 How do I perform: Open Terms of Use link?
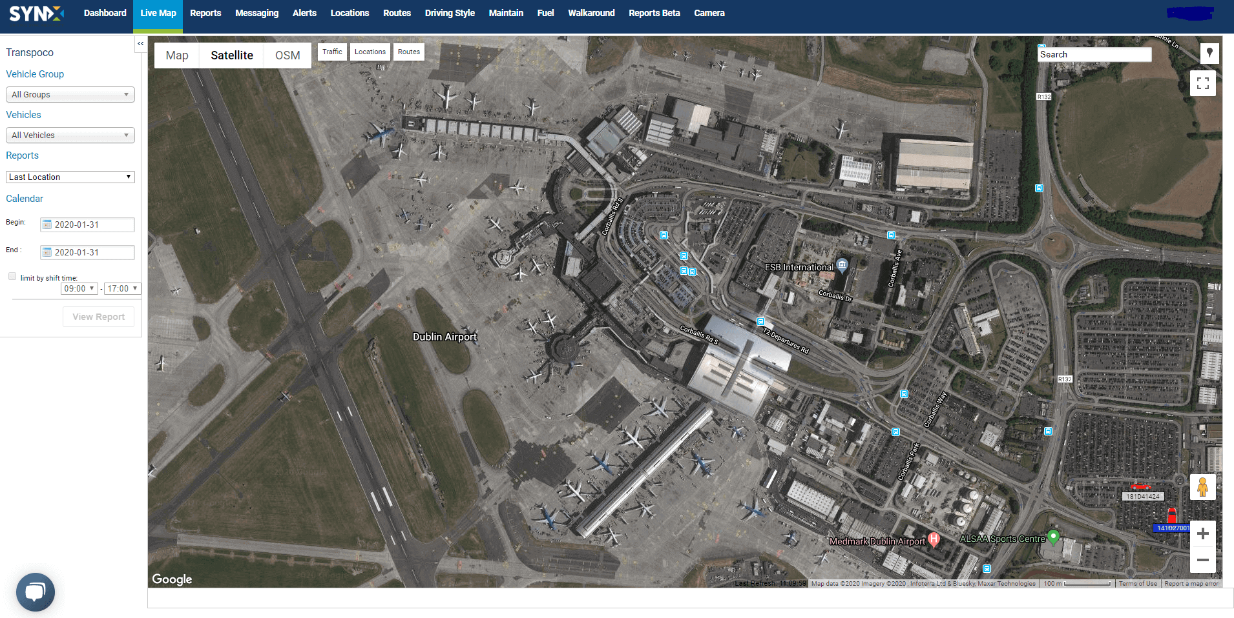[x=1138, y=584]
